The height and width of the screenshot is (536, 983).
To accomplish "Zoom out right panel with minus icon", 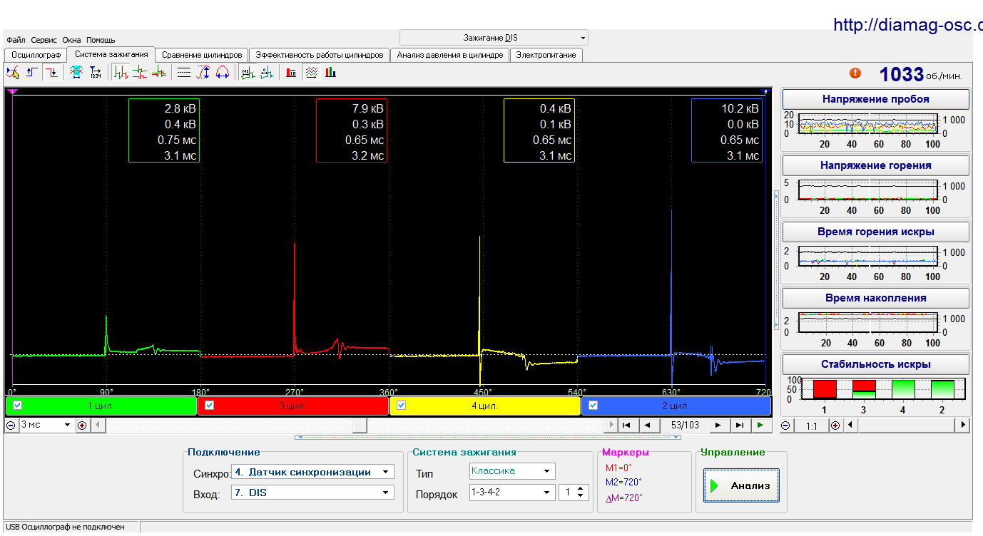I will [785, 426].
